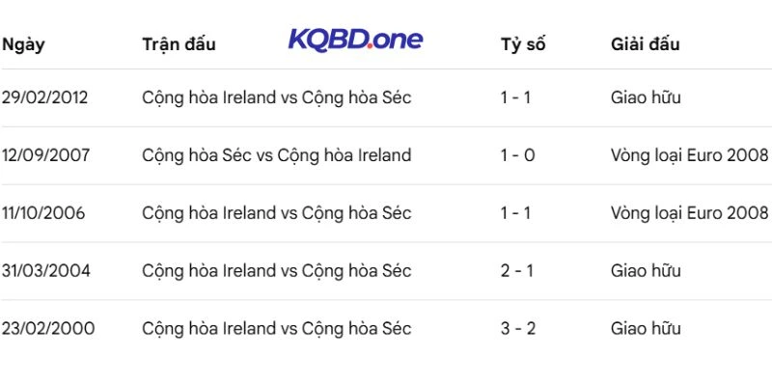This screenshot has height=386, width=772.
Task: Click the Trận đấu column header
Action: coord(179,44)
